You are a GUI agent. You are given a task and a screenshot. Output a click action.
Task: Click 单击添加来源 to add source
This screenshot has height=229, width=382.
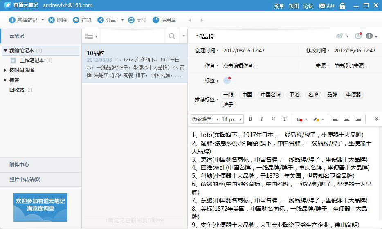351,65
